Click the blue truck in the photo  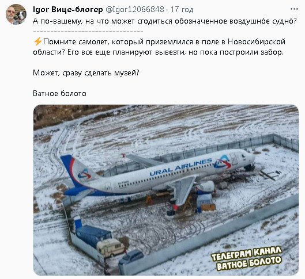93,235
